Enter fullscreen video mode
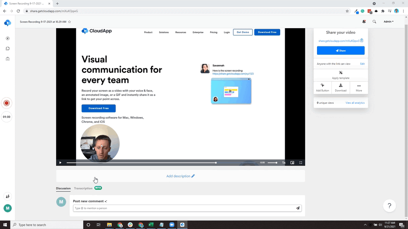Screen dimensions: 408x229 coord(301,163)
